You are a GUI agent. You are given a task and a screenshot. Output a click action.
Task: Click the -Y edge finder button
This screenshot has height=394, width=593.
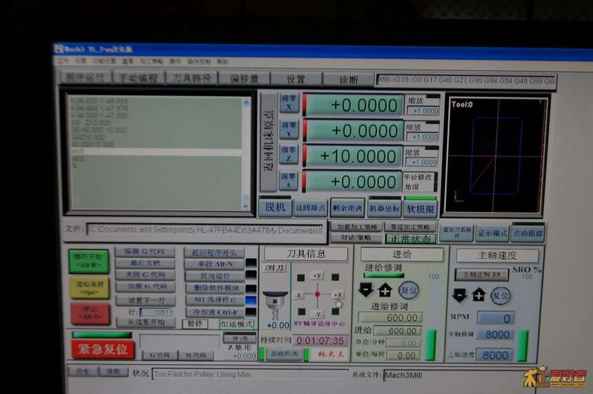coord(317,314)
